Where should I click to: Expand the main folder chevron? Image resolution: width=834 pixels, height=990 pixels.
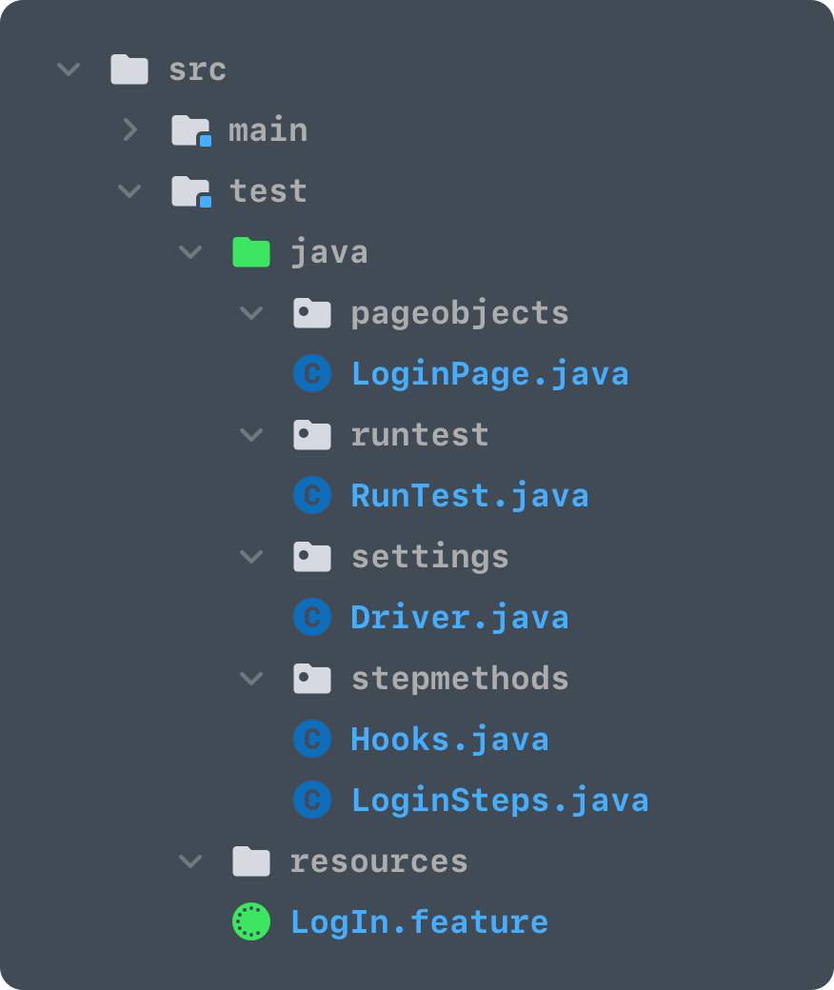click(130, 129)
